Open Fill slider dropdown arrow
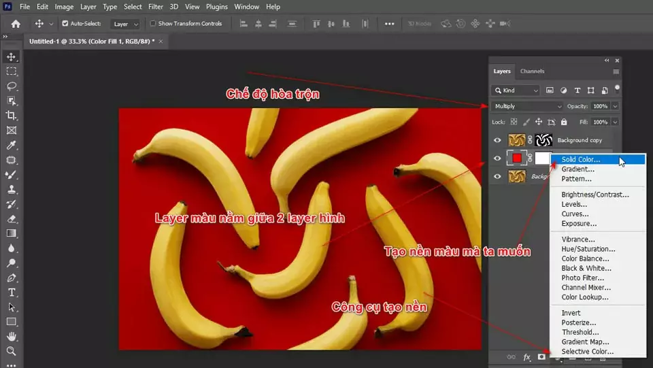Image resolution: width=653 pixels, height=368 pixels. point(615,122)
